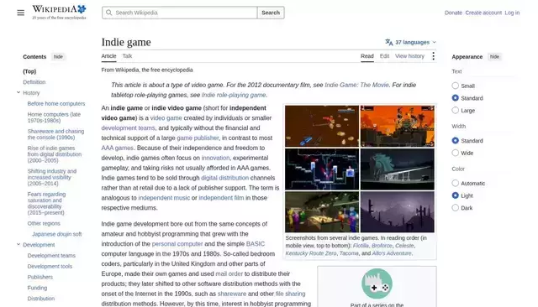Hide the Appearance panel

tap(494, 57)
